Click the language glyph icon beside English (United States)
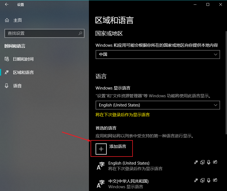The height and width of the screenshot is (191, 227). coord(101,166)
